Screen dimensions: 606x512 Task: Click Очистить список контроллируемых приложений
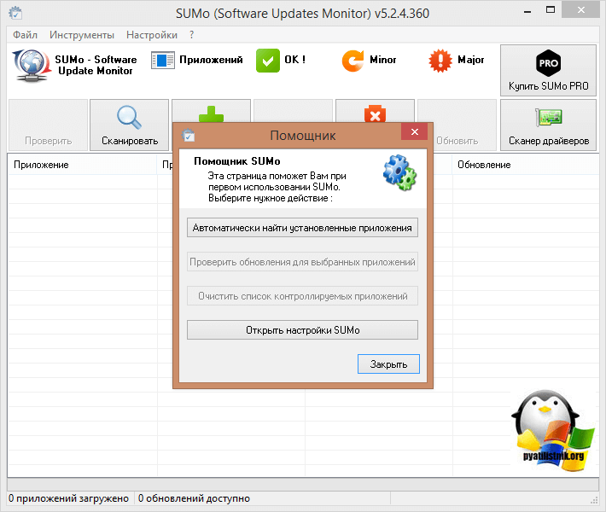pos(302,296)
